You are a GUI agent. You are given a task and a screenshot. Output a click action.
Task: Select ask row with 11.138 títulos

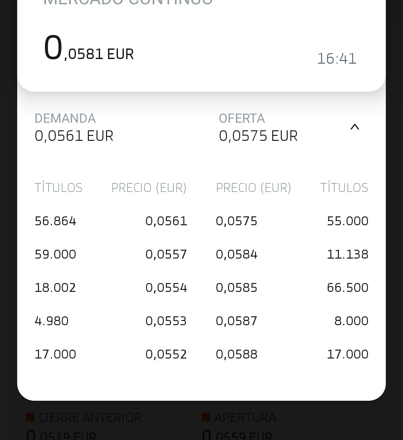tap(292, 254)
